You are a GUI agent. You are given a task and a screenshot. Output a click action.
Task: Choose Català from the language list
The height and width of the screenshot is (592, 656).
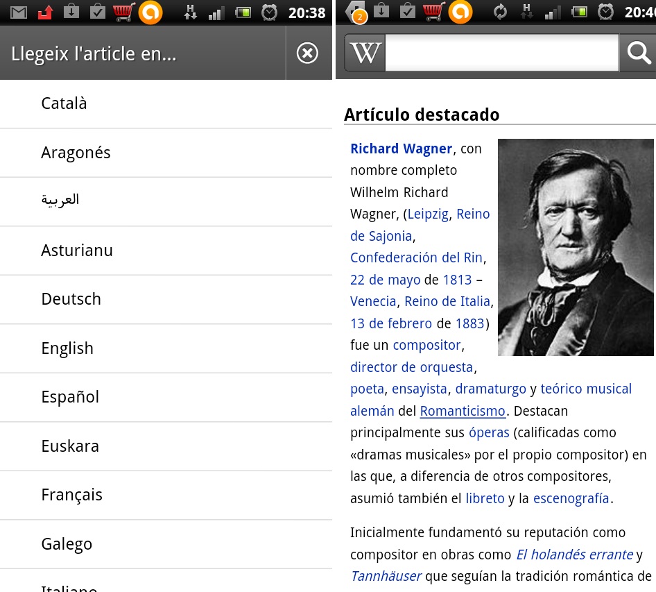pos(166,103)
